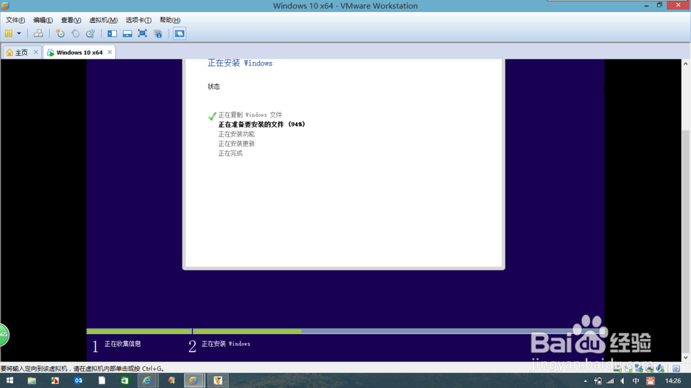This screenshot has height=388, width=691.
Task: Click the Send Ctrl+Alt+Del toolbar icon
Action: (38, 33)
